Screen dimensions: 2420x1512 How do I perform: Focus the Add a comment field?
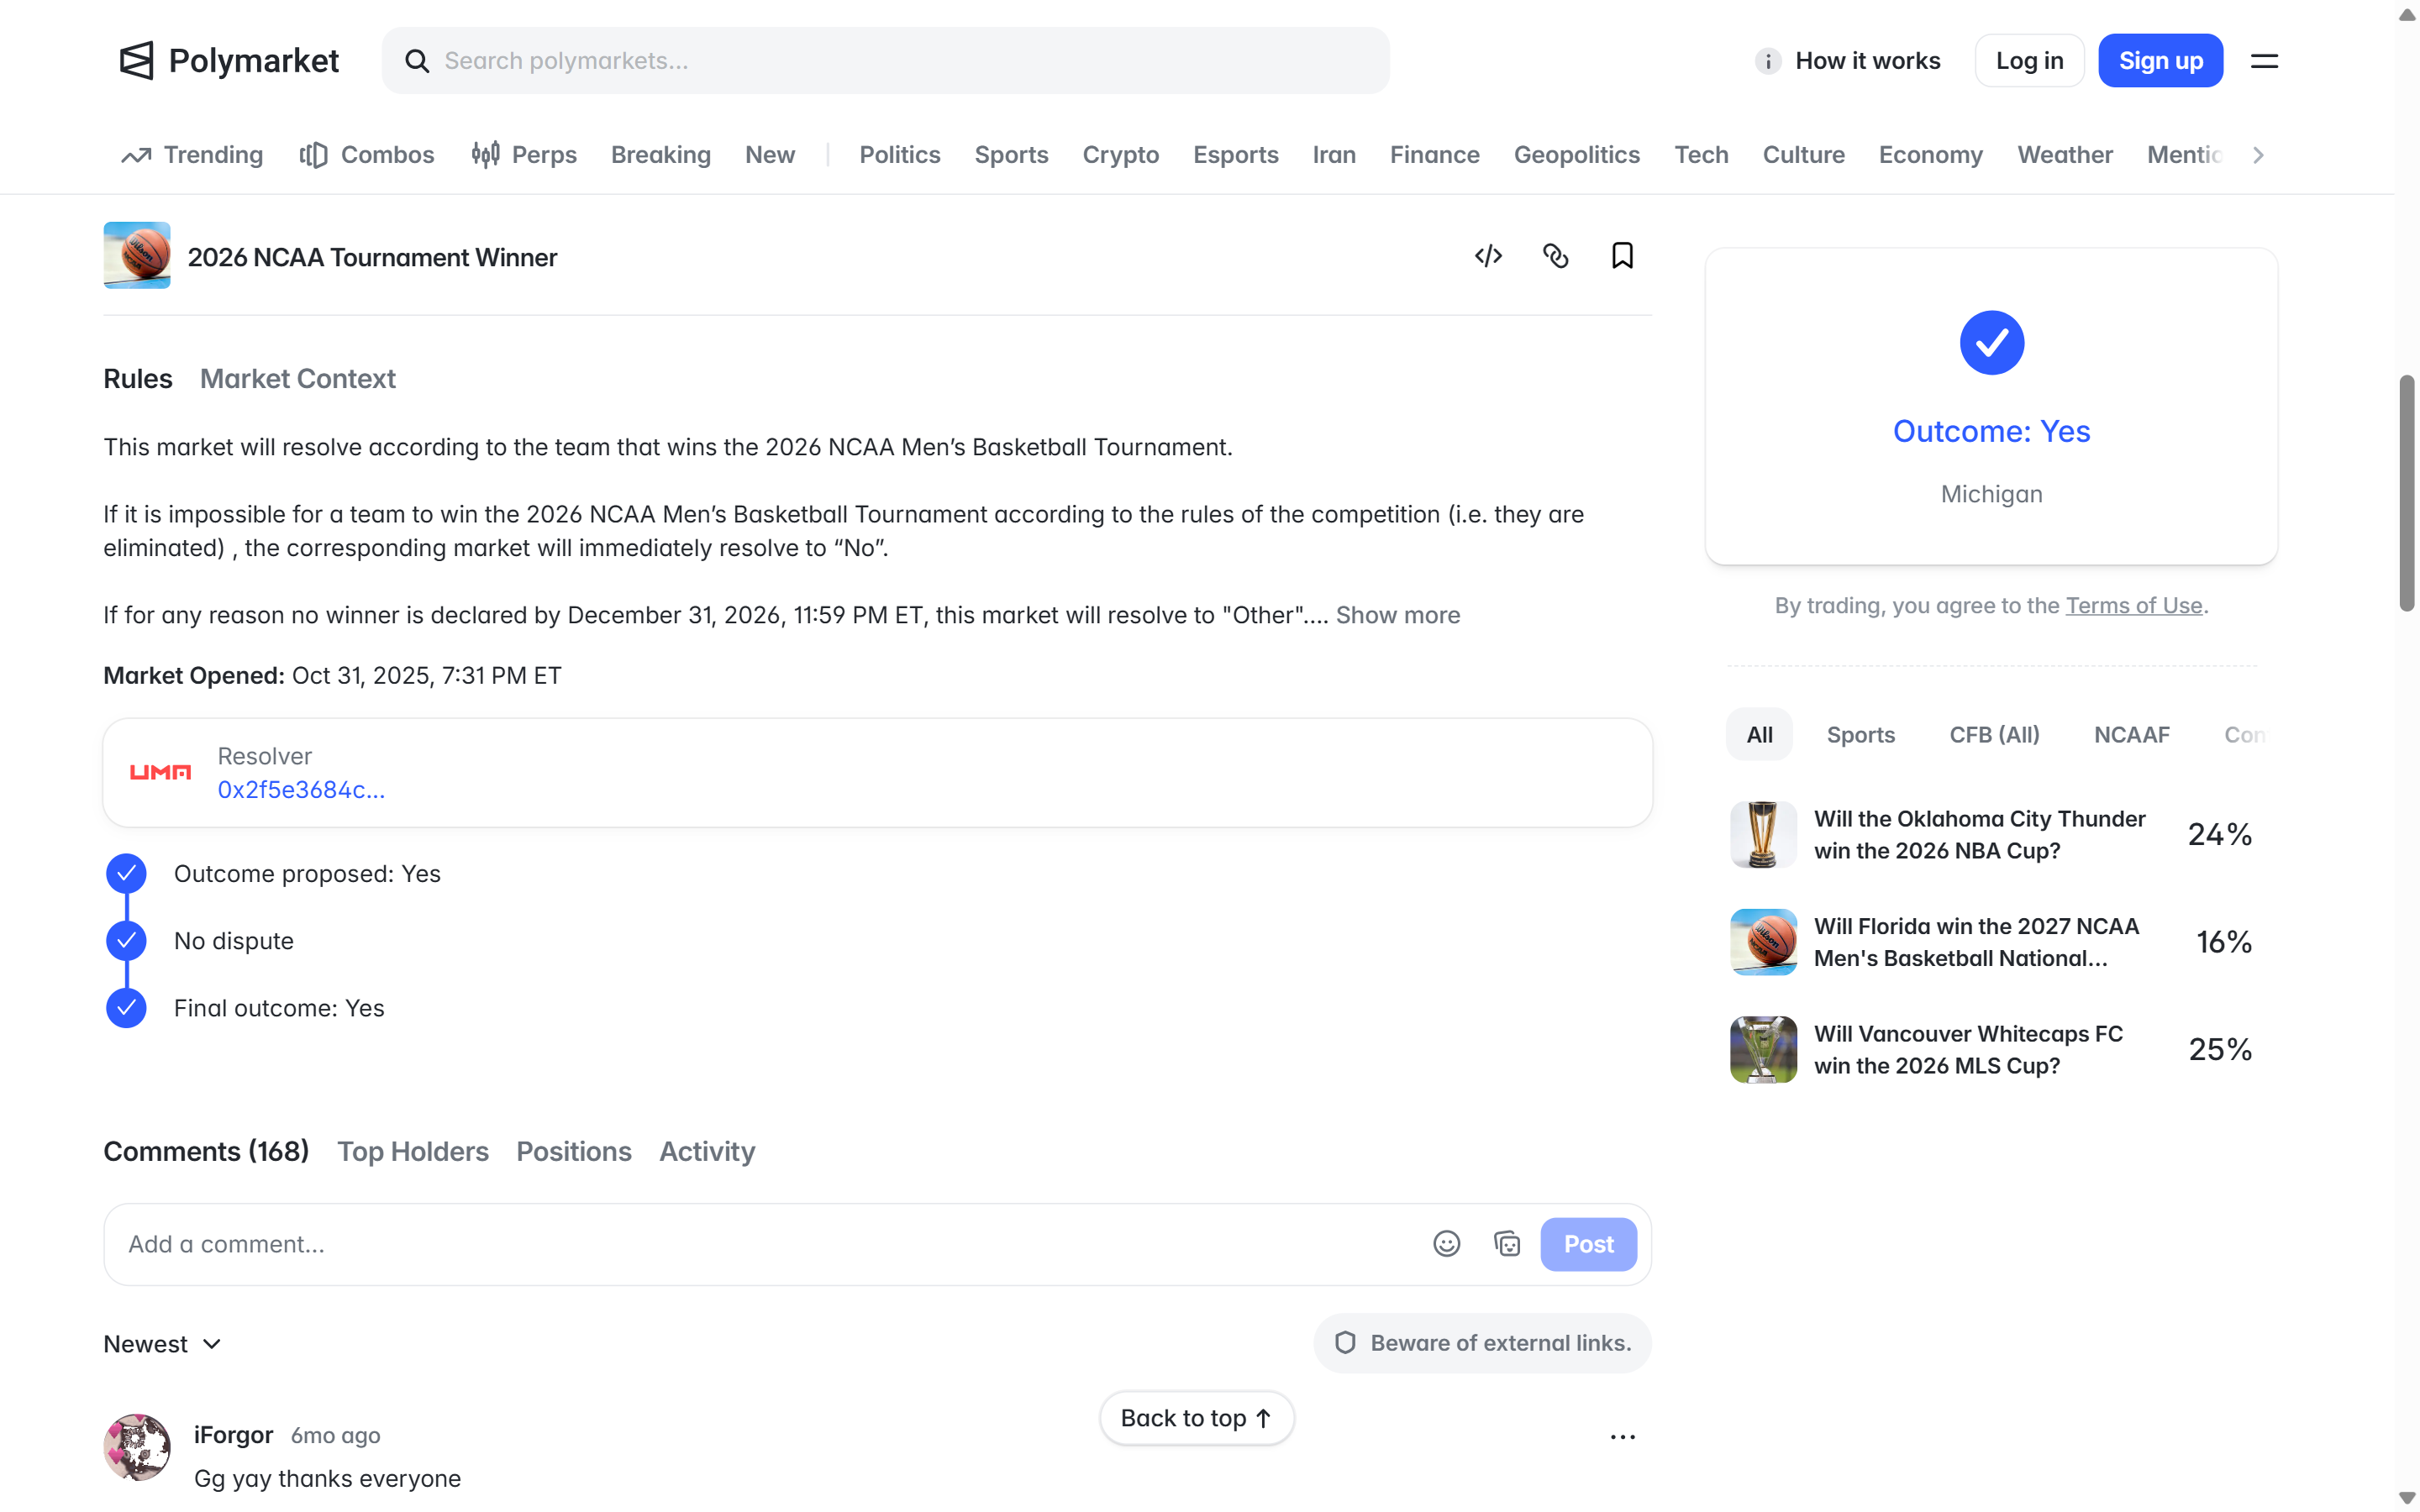click(x=770, y=1244)
